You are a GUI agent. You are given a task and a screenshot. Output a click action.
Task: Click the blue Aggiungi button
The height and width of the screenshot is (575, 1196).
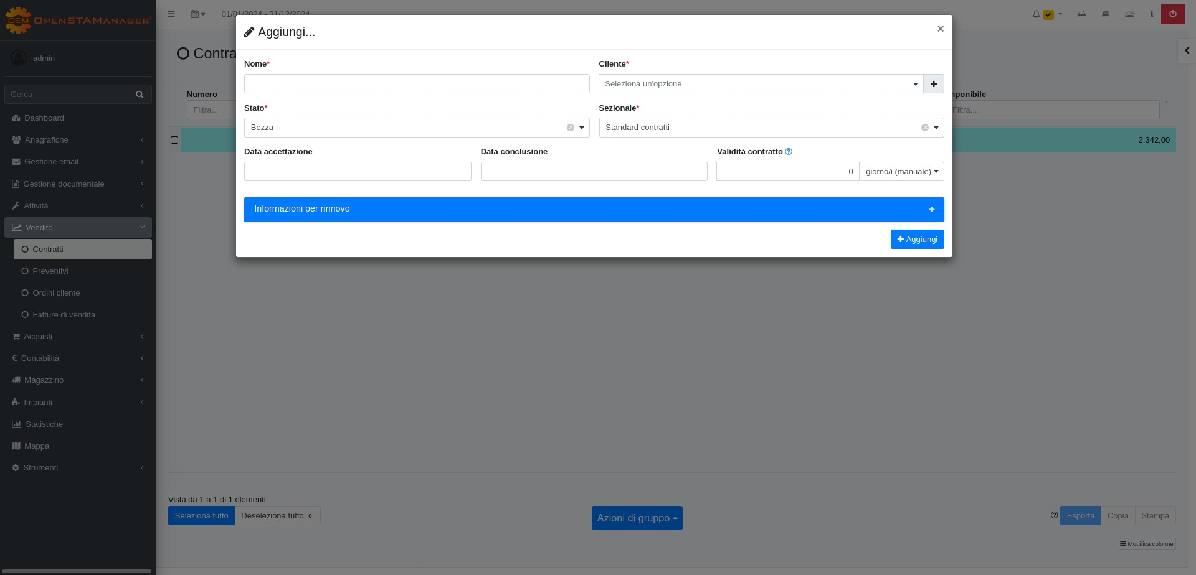[917, 240]
